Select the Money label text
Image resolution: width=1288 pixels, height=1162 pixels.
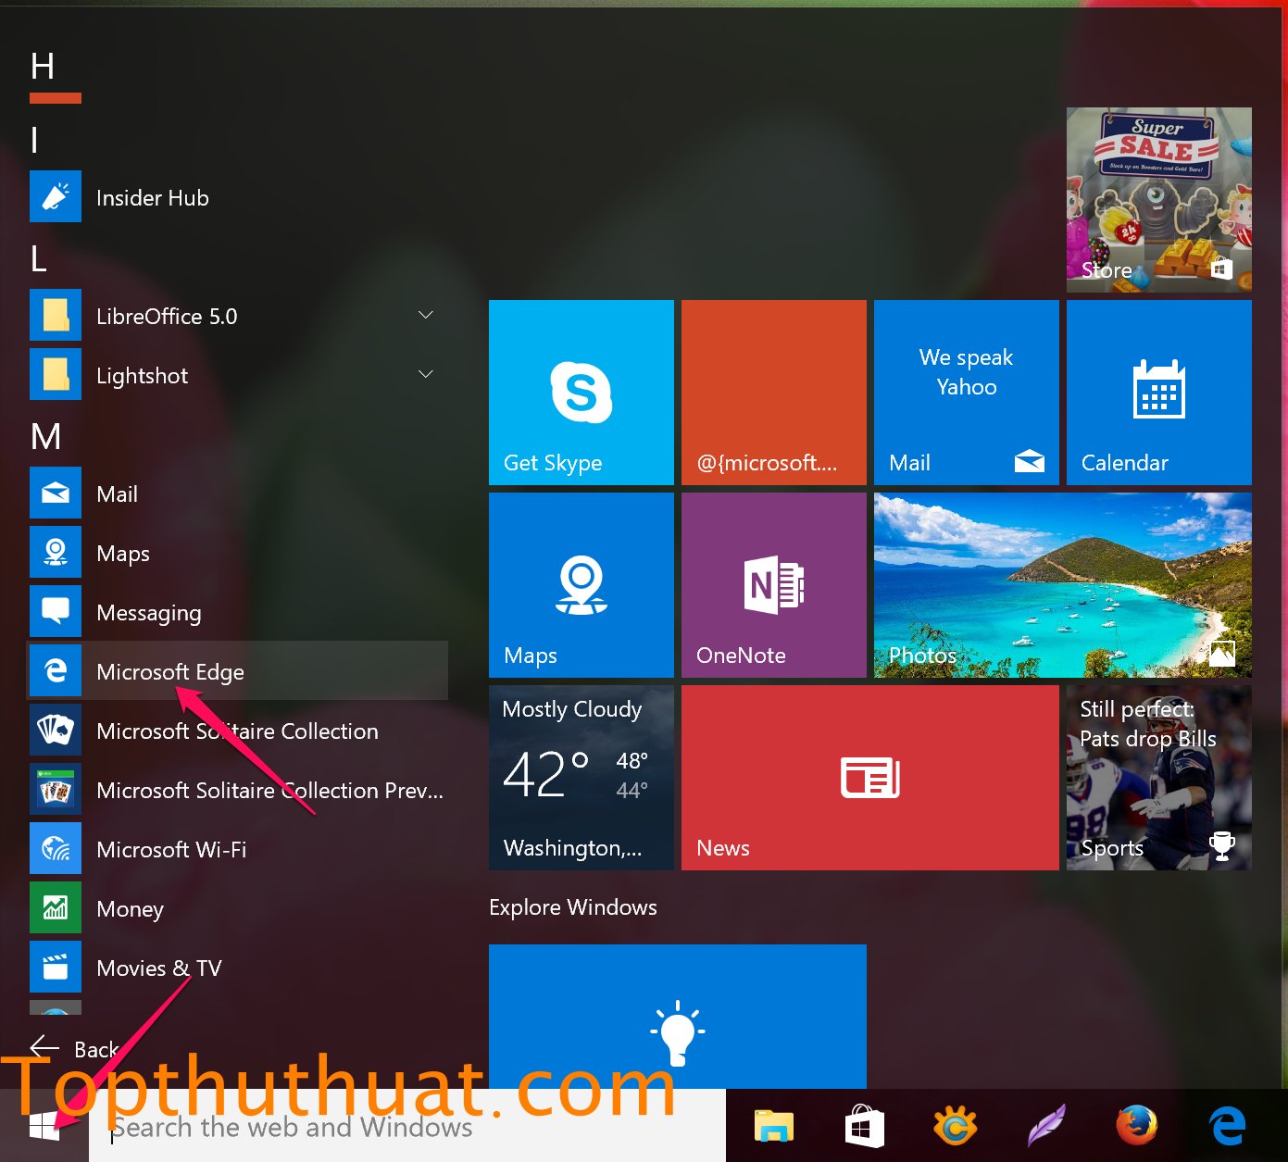pyautogui.click(x=130, y=909)
